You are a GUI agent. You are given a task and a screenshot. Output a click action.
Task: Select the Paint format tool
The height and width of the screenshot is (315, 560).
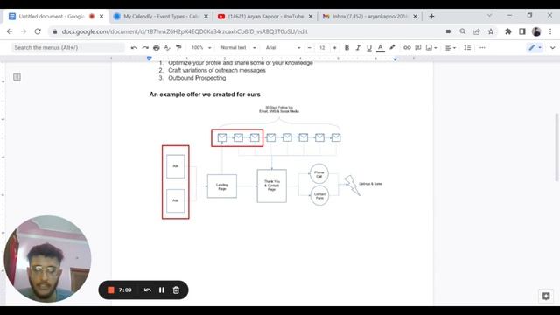178,48
